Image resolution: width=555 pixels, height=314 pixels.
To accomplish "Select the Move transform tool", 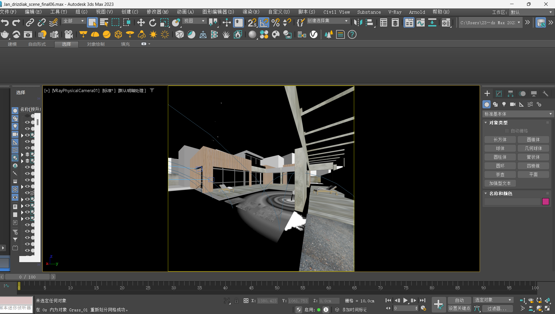I will [x=141, y=23].
